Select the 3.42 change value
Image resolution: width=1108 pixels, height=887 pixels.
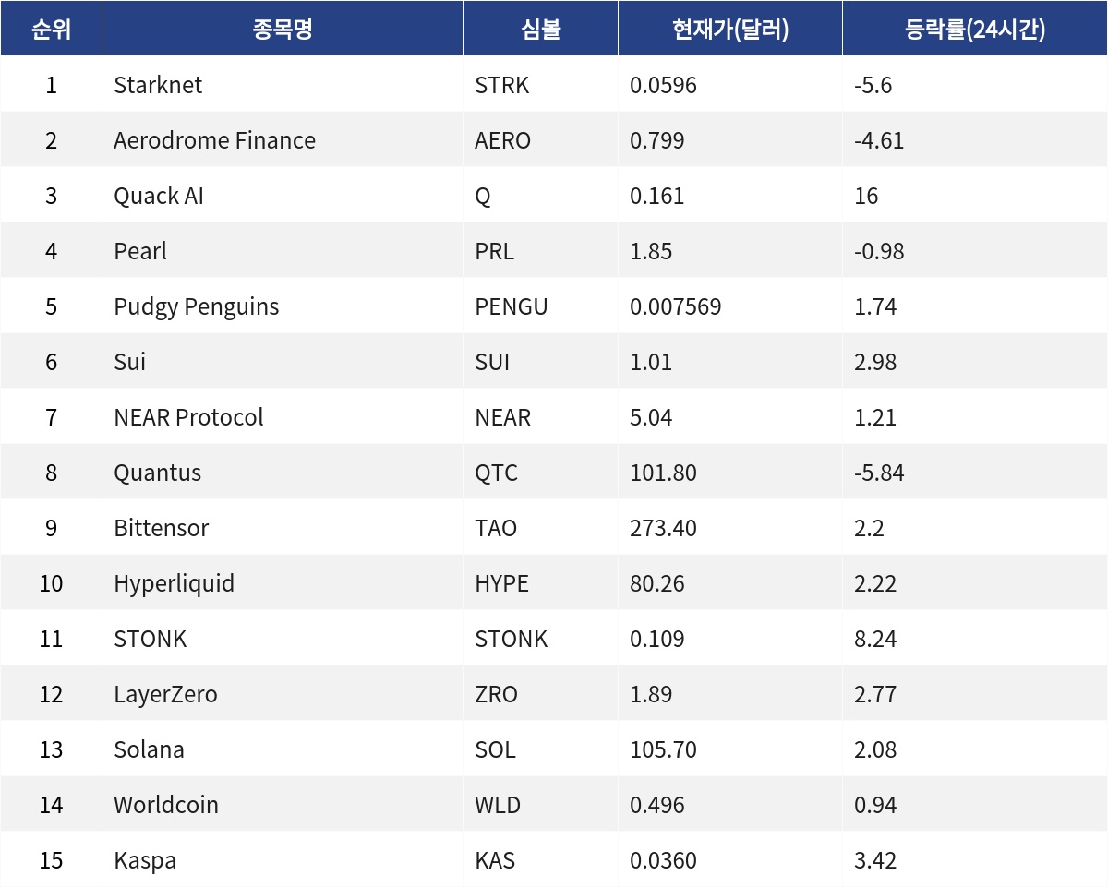(875, 860)
